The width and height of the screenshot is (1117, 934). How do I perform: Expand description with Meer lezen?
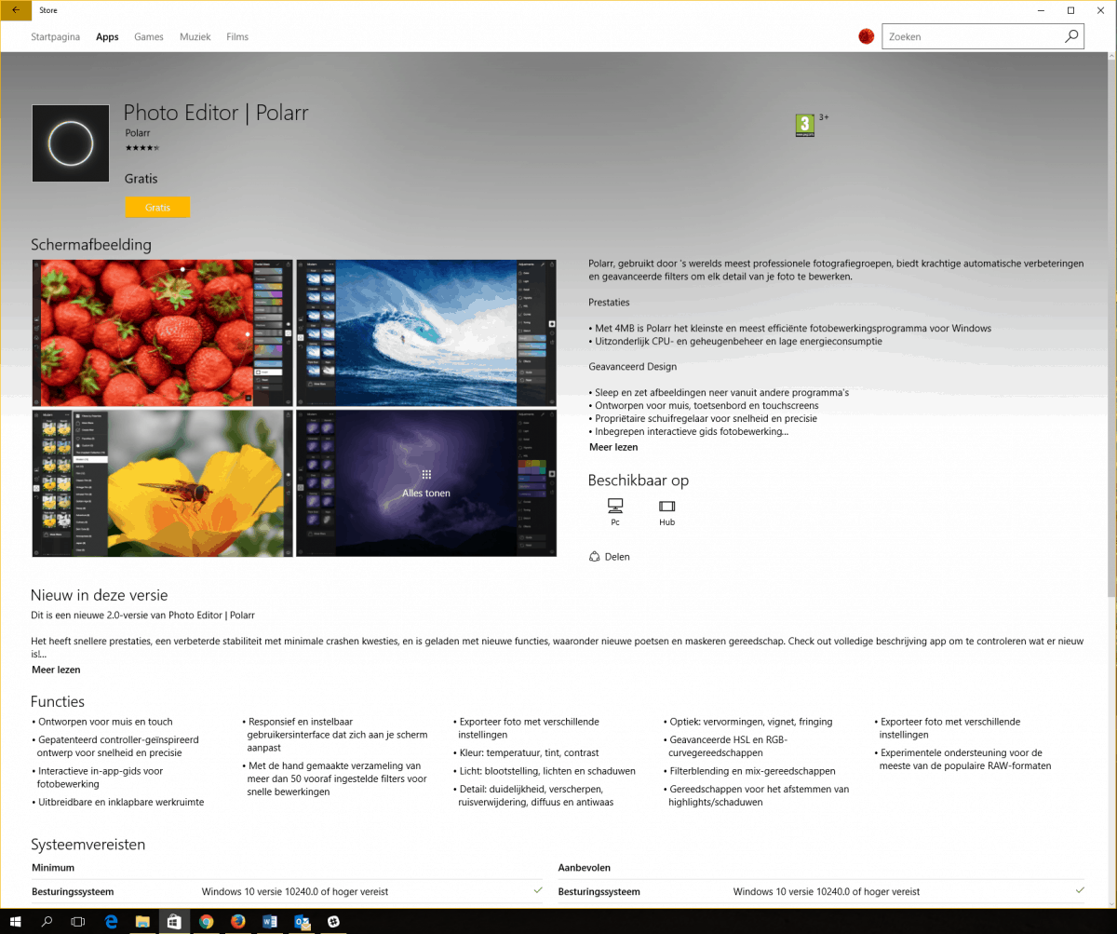(613, 447)
